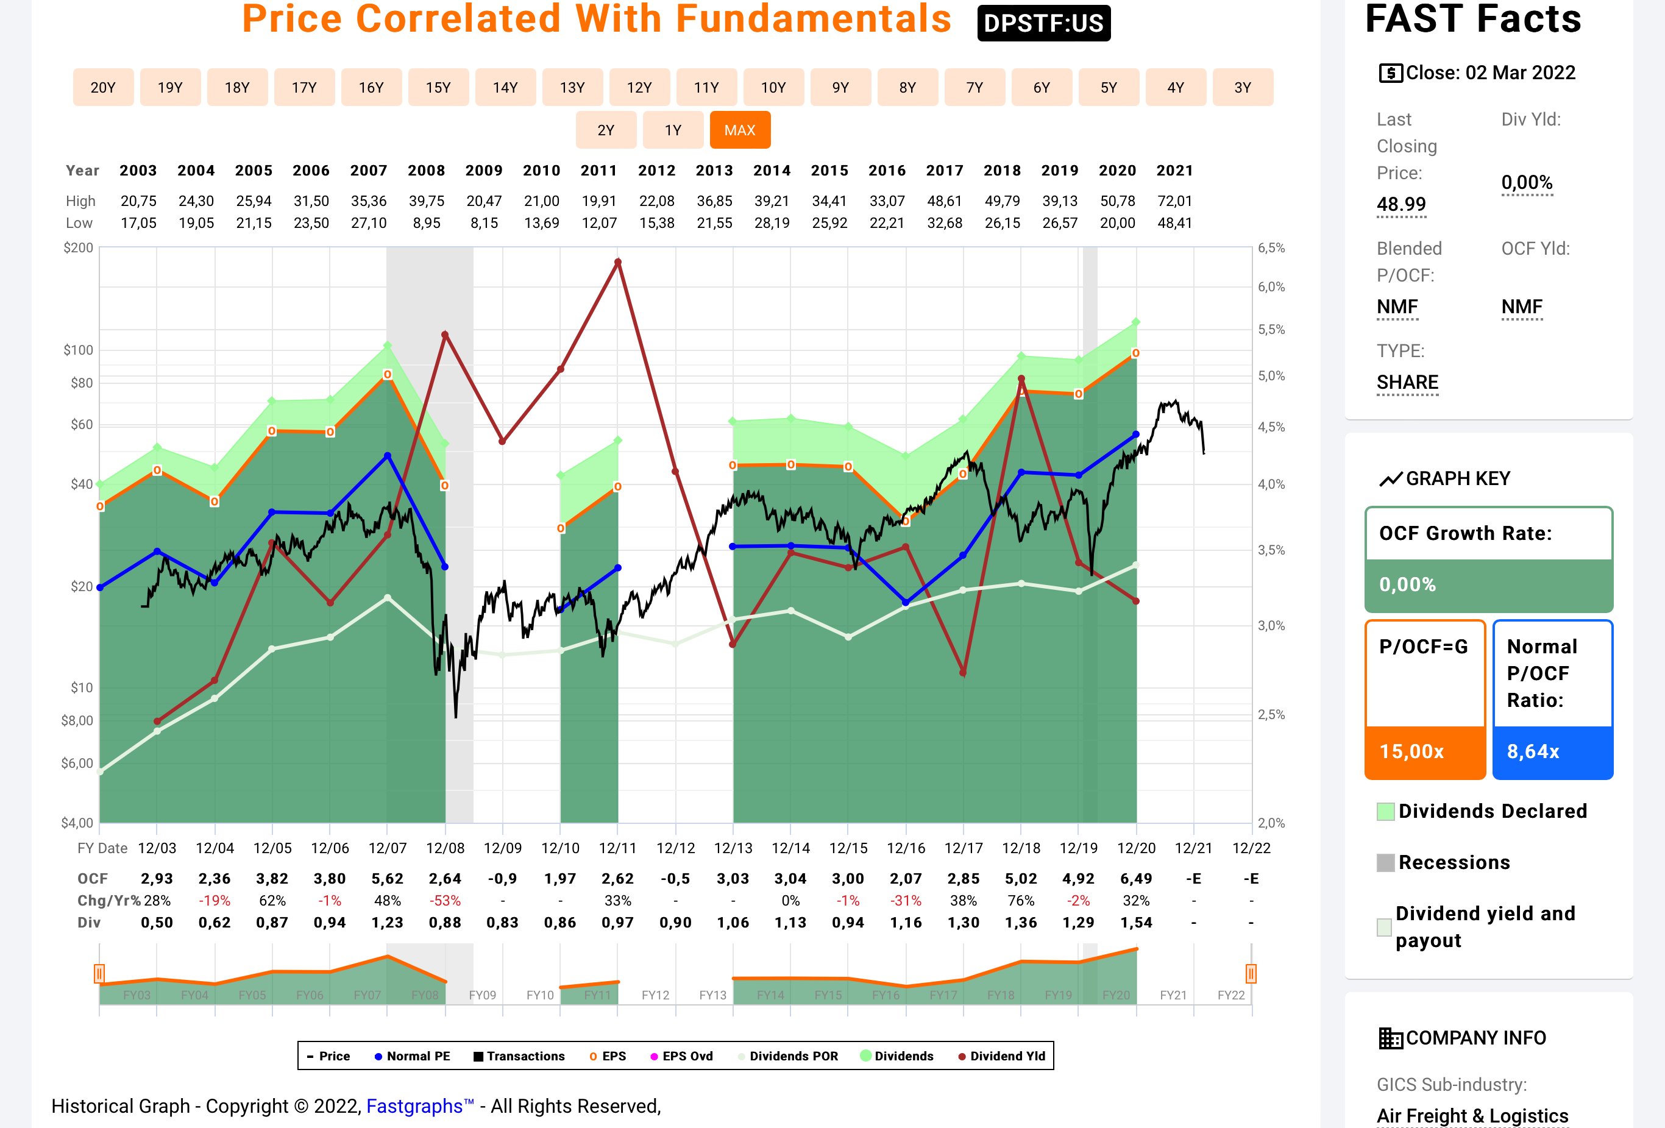This screenshot has height=1128, width=1665.
Task: Select the 1Y time range
Action: [673, 130]
